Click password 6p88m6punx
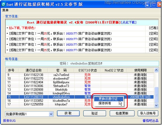Viewport: 162px width, 125px height. coord(61,82)
